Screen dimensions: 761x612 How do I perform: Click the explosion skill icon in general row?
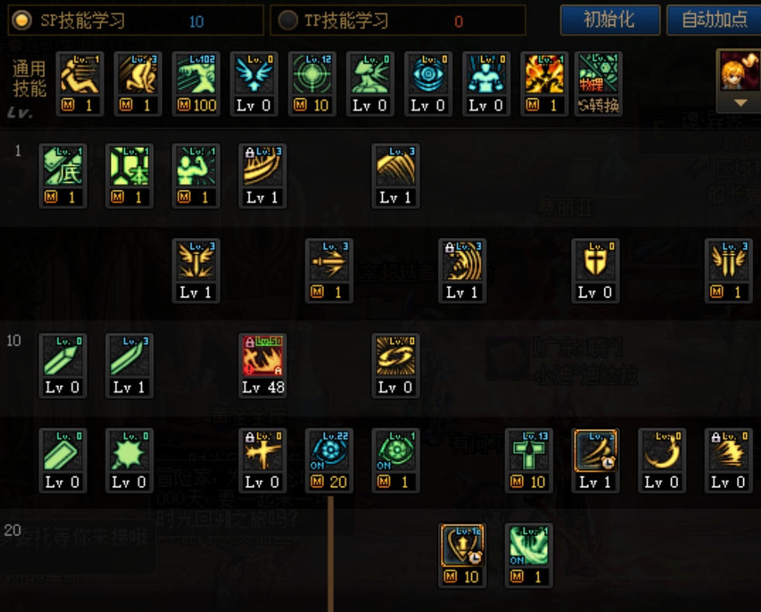tap(544, 84)
